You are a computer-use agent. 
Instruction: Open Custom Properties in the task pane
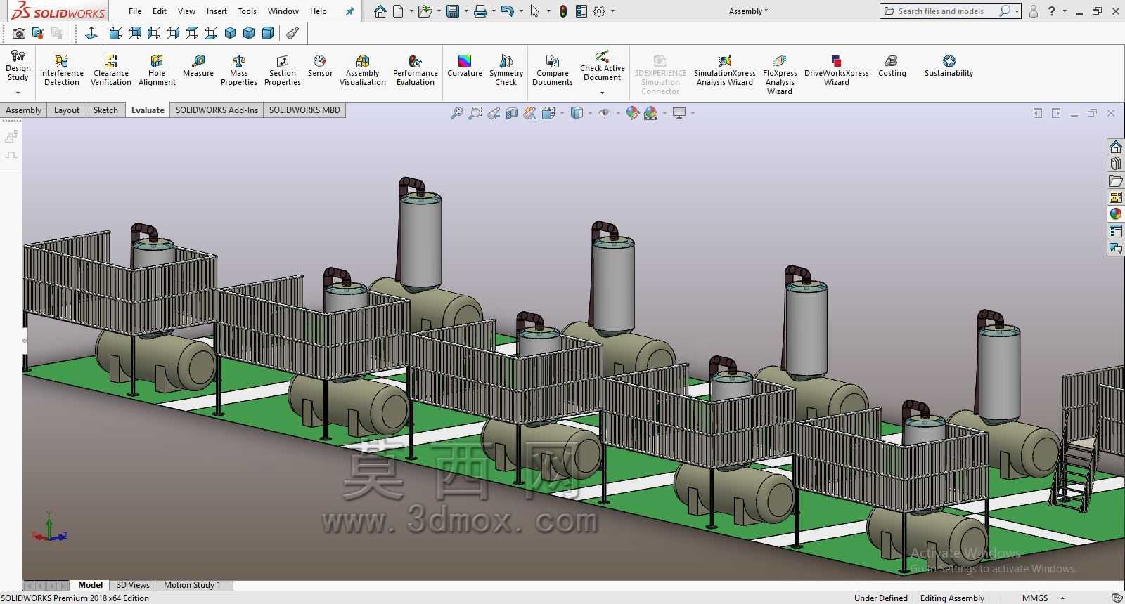pos(1116,231)
